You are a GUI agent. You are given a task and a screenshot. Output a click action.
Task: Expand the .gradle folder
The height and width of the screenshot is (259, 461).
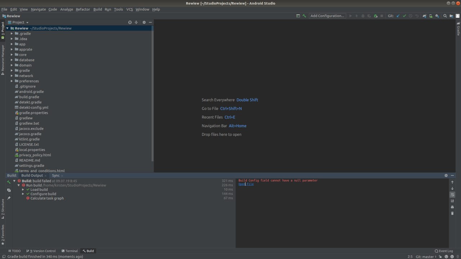[12, 34]
